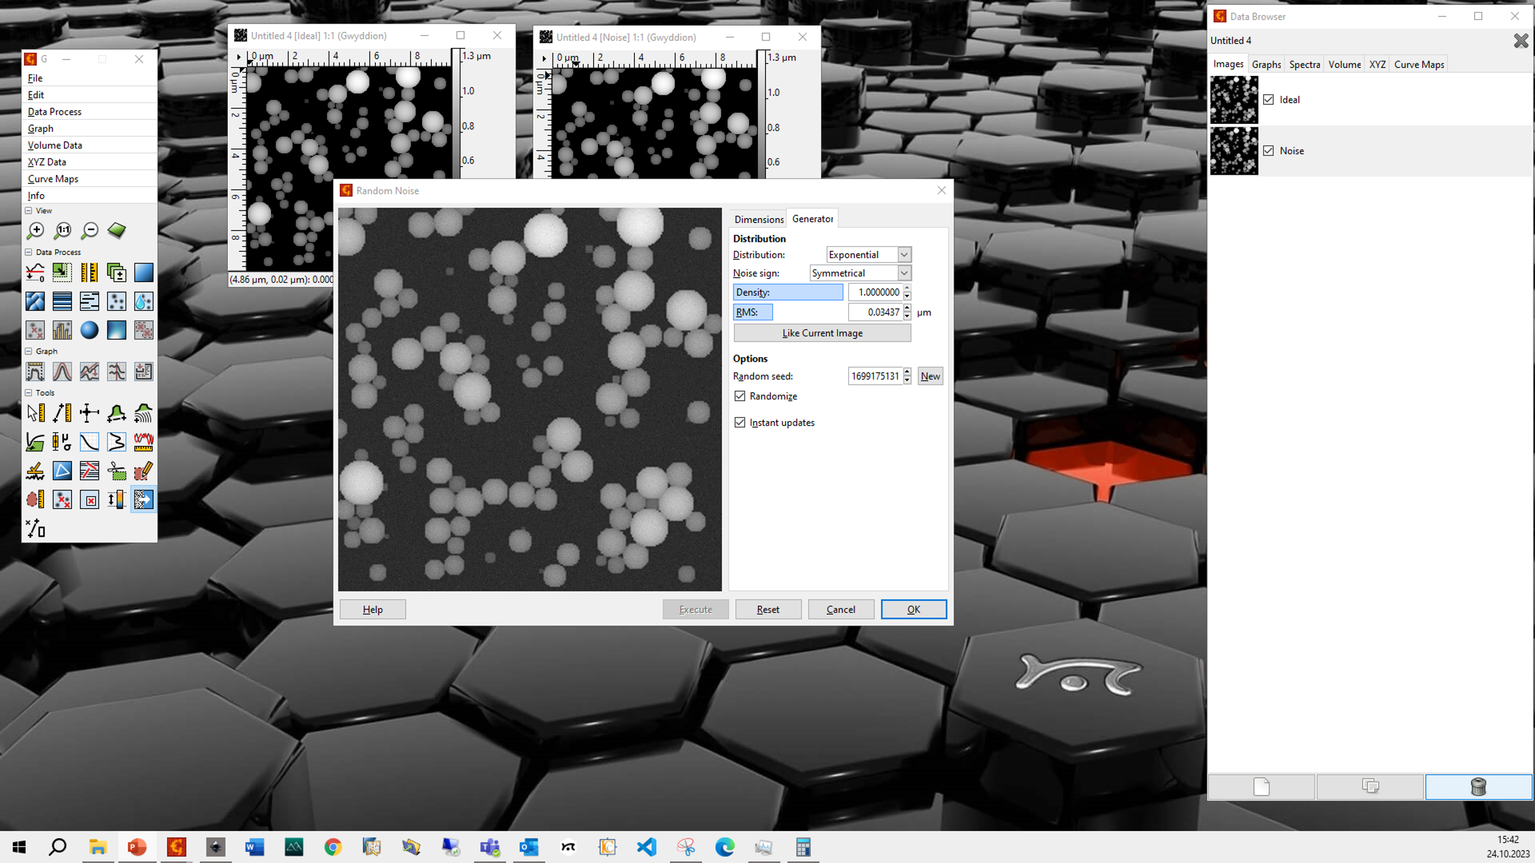Image resolution: width=1535 pixels, height=863 pixels.
Task: Open the Info menu
Action: [x=36, y=195]
